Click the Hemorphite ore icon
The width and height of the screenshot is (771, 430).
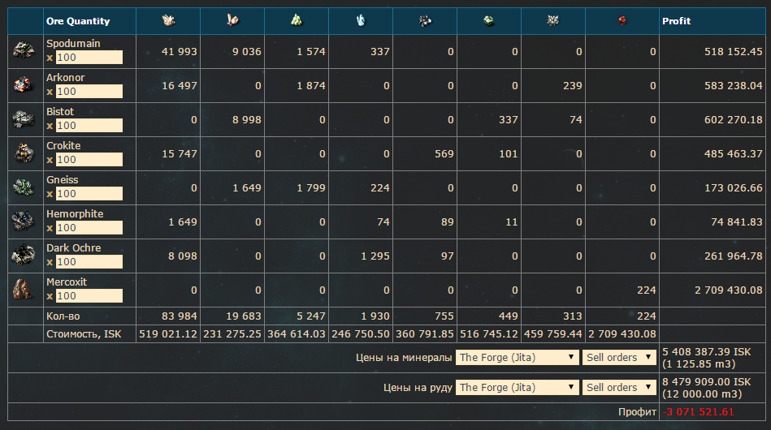[x=24, y=221]
